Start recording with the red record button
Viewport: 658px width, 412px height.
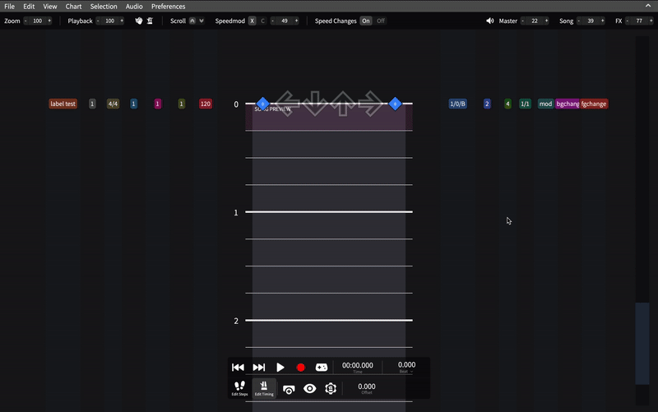coord(300,368)
